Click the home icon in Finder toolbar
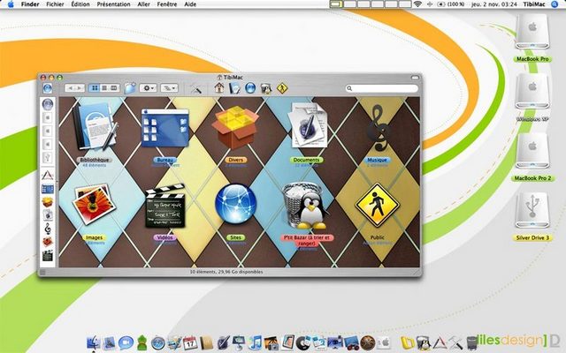This screenshot has width=566, height=353. point(219,87)
